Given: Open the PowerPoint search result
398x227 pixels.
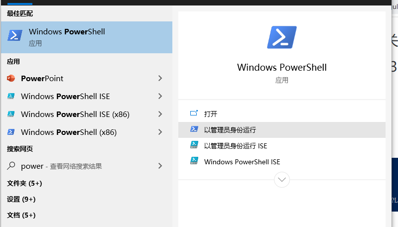Looking at the screenshot, I should pos(87,78).
